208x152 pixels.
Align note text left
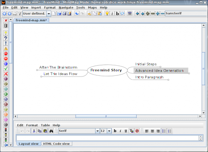[x=147, y=131]
